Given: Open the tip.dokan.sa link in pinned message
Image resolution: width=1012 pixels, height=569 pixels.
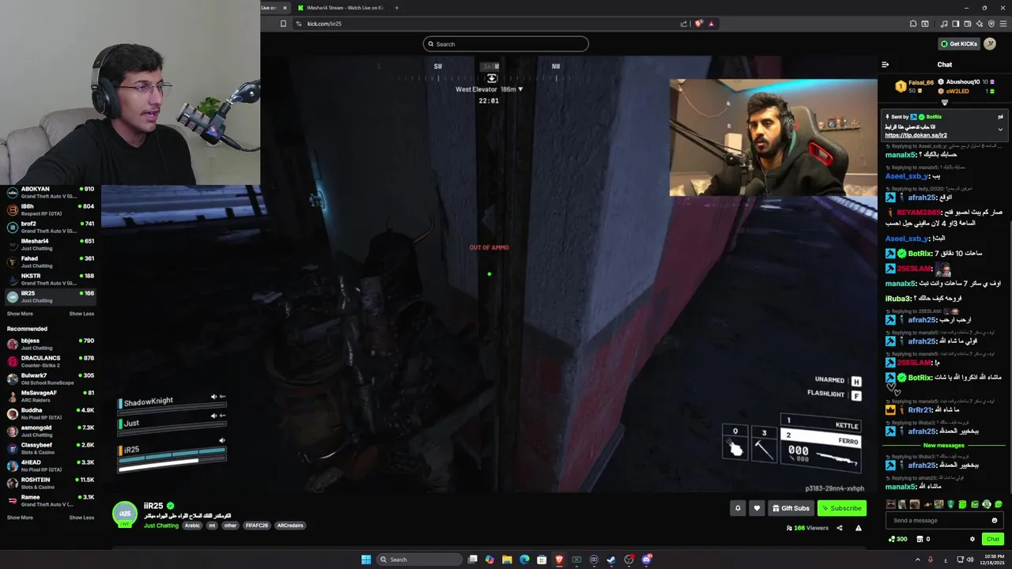Looking at the screenshot, I should pos(916,135).
